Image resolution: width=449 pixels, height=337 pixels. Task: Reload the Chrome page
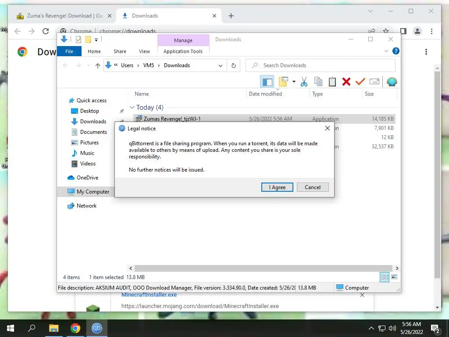(x=46, y=31)
